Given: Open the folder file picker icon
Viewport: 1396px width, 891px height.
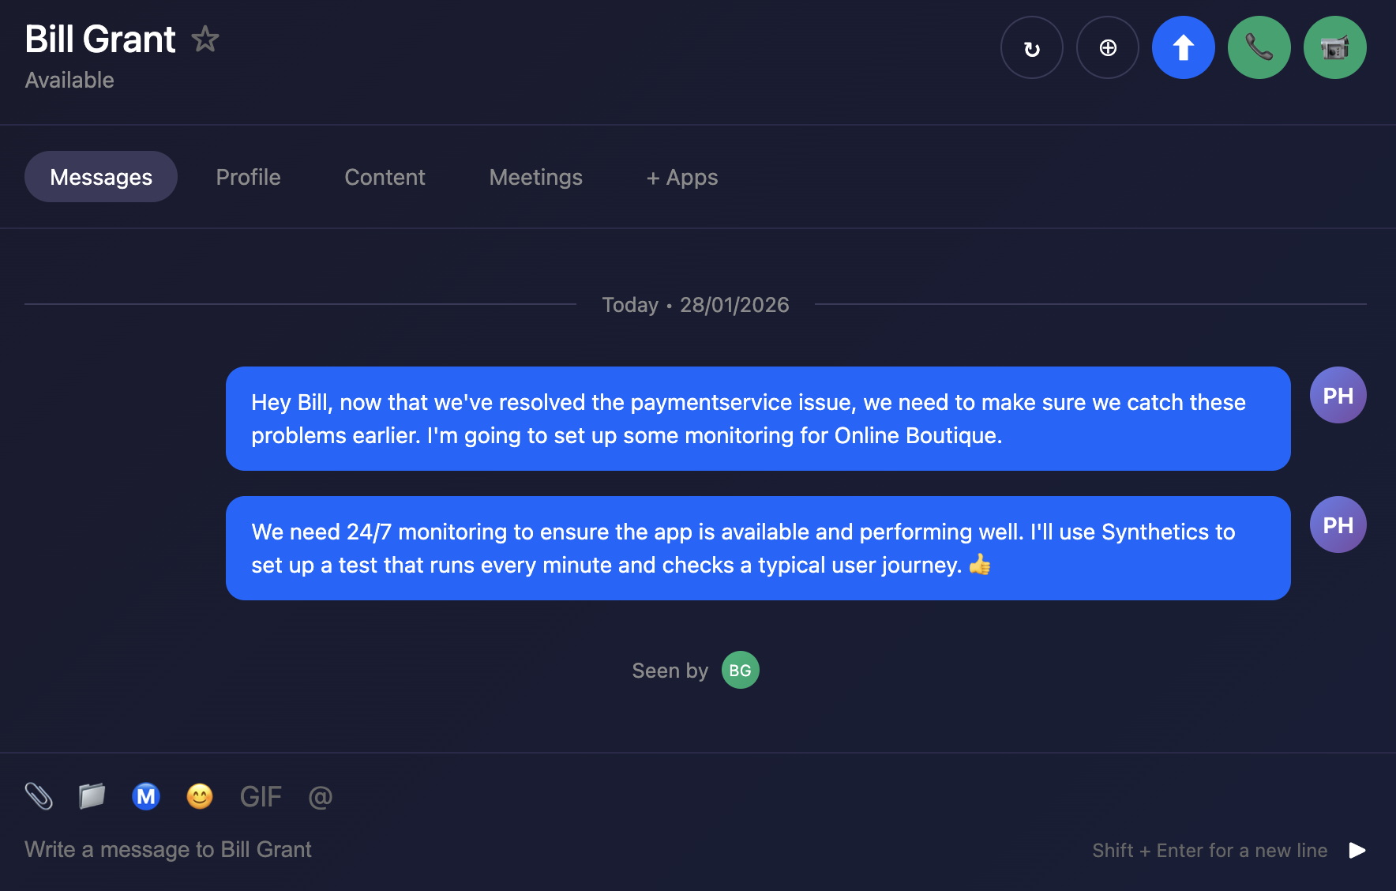Looking at the screenshot, I should click(92, 796).
